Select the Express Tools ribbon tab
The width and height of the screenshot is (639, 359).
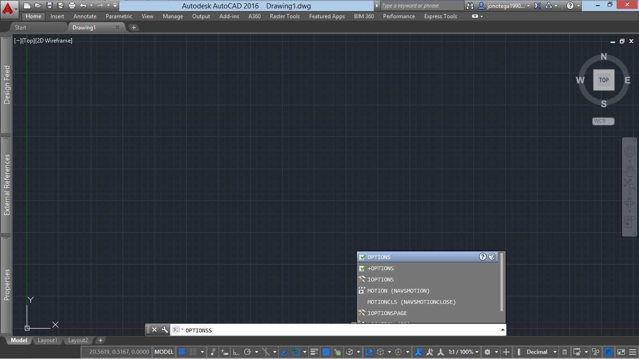(441, 16)
